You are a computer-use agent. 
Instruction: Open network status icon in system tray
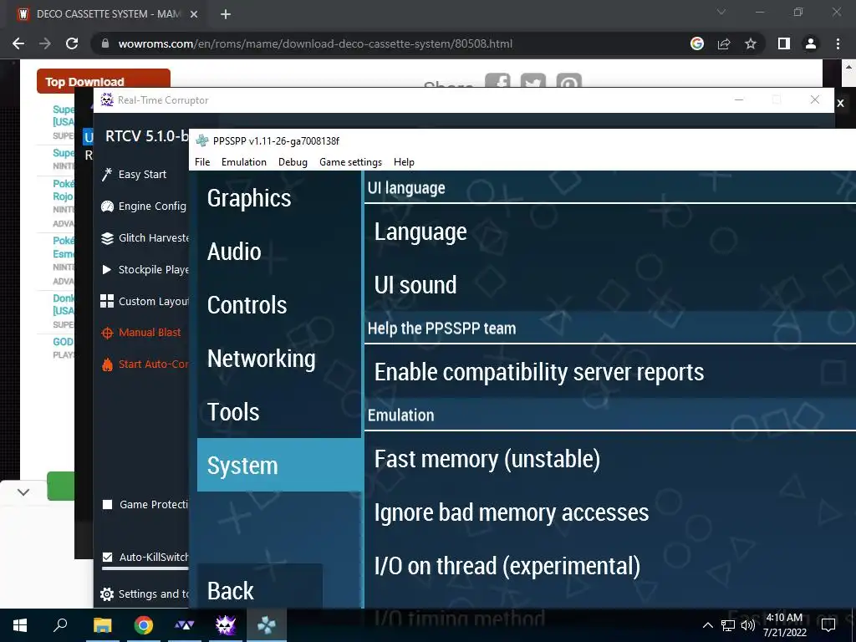tap(728, 625)
